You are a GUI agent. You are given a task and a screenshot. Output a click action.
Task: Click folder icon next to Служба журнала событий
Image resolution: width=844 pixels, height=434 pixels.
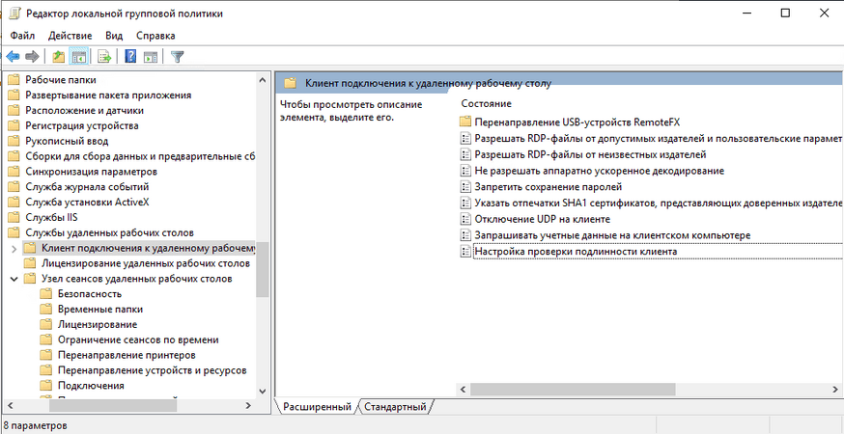tap(14, 186)
